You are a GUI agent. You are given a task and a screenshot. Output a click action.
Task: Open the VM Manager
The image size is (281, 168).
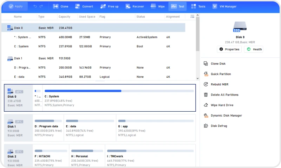pyautogui.click(x=224, y=6)
